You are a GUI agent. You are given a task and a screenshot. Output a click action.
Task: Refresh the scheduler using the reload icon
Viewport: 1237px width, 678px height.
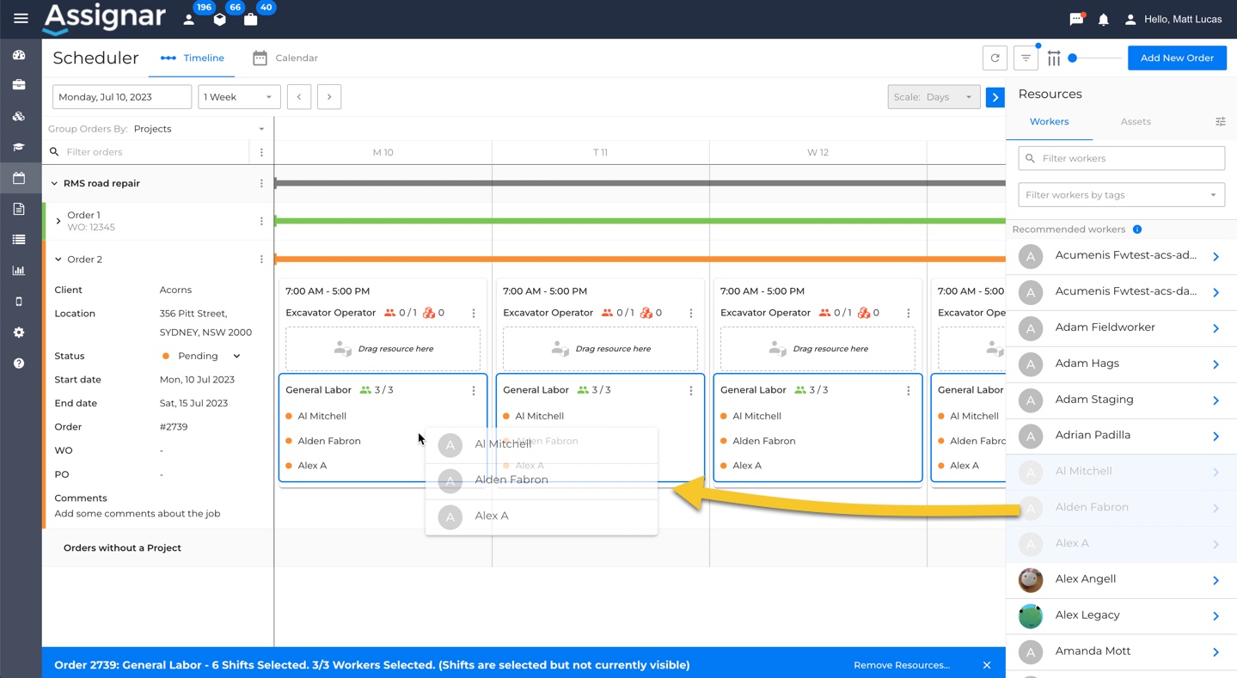(995, 58)
